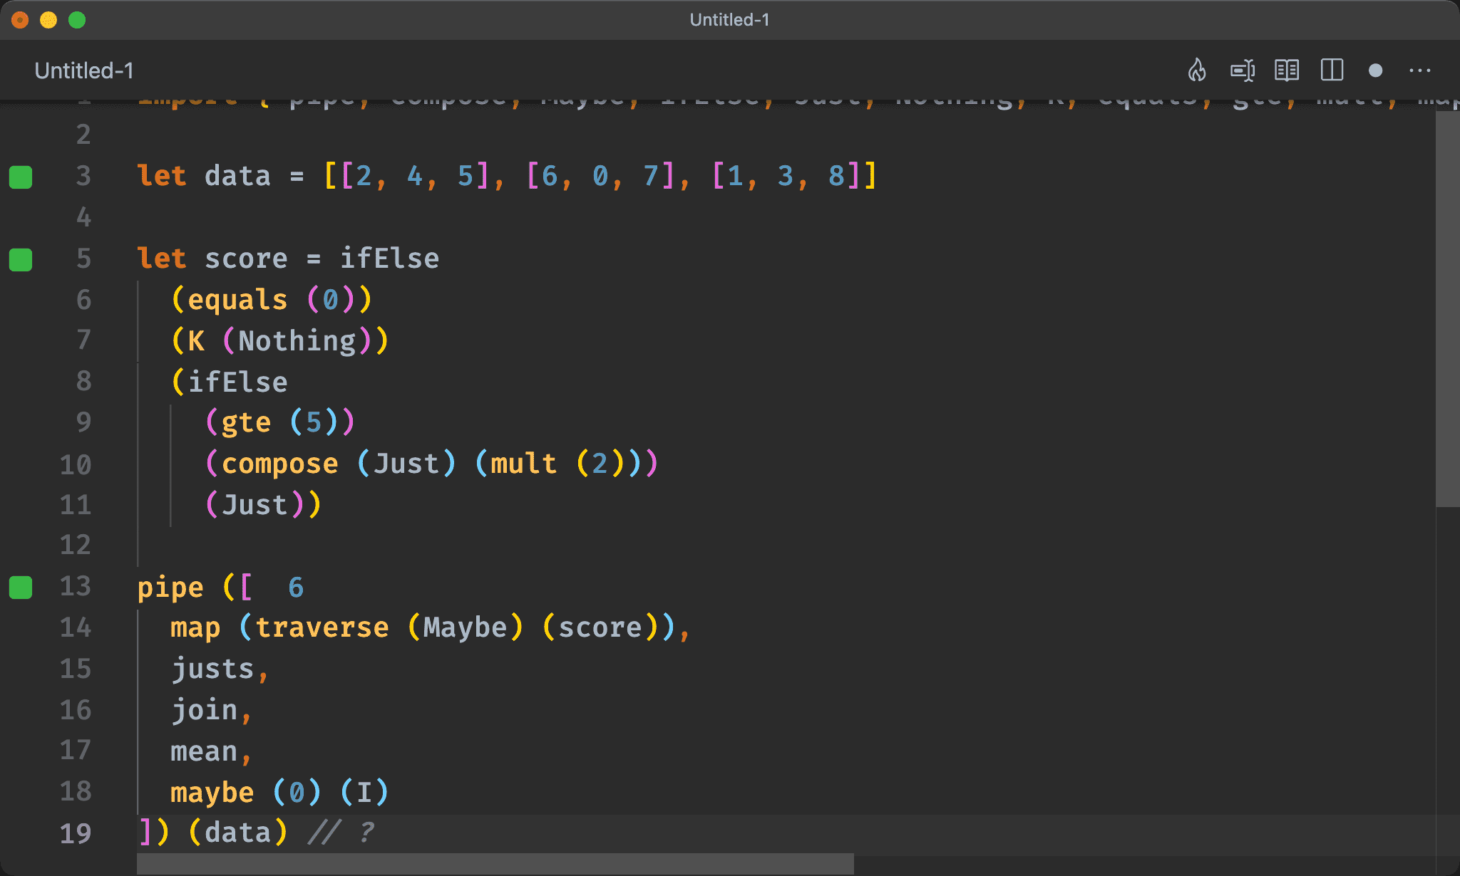Click the green marker on line 13

pyautogui.click(x=21, y=588)
